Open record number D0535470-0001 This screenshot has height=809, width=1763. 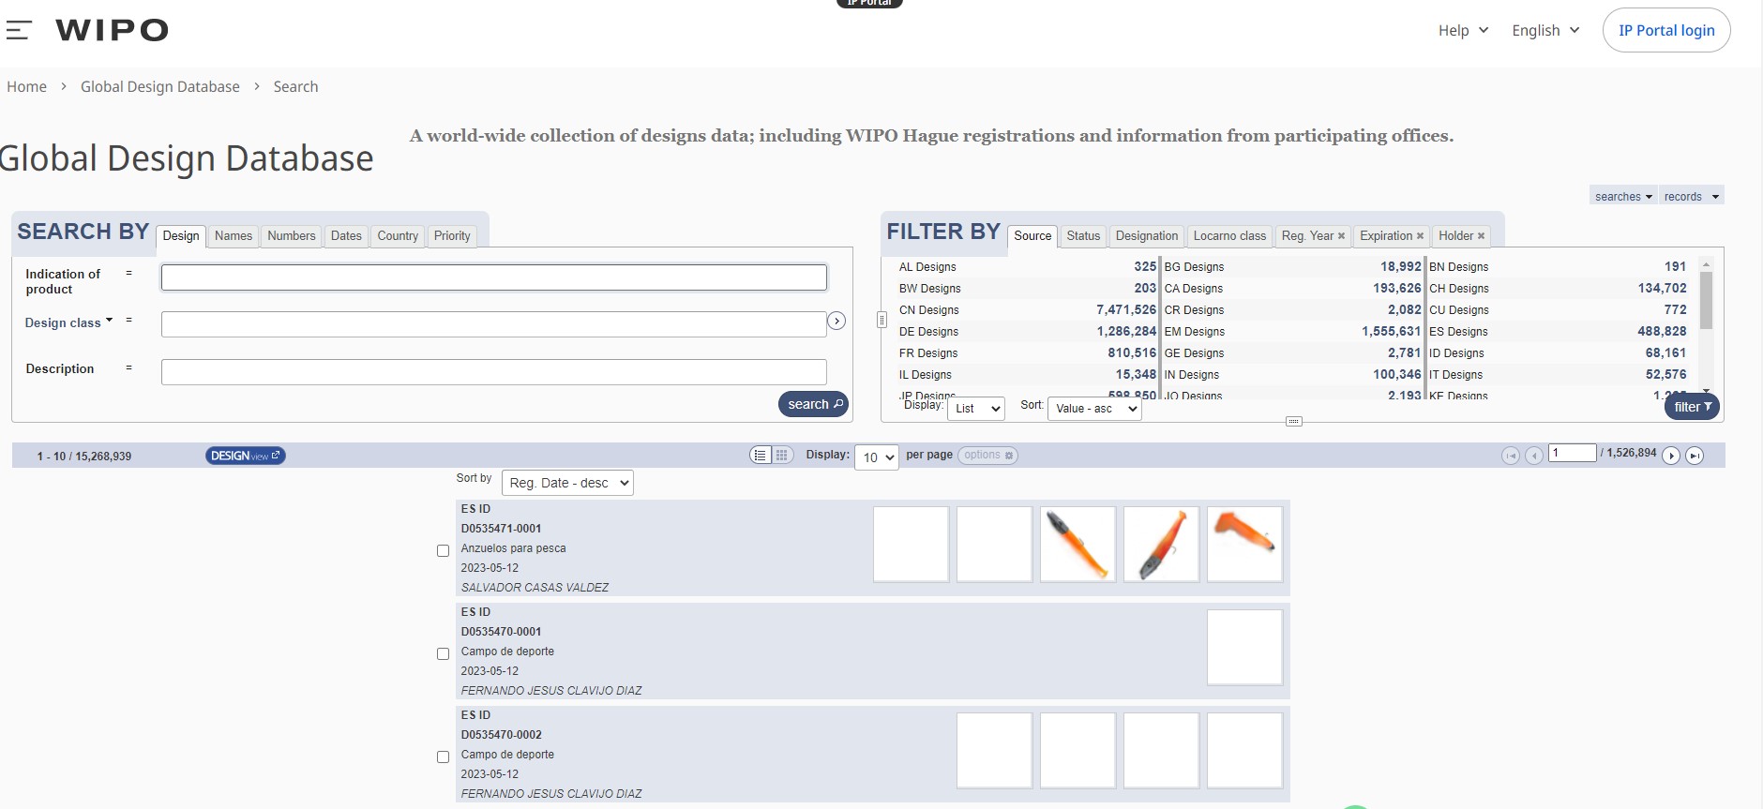coord(501,632)
